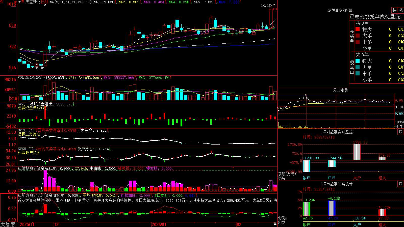The height and width of the screenshot is (227, 404).
Task: Click the 日线 period label
Action: coord(45,2)
